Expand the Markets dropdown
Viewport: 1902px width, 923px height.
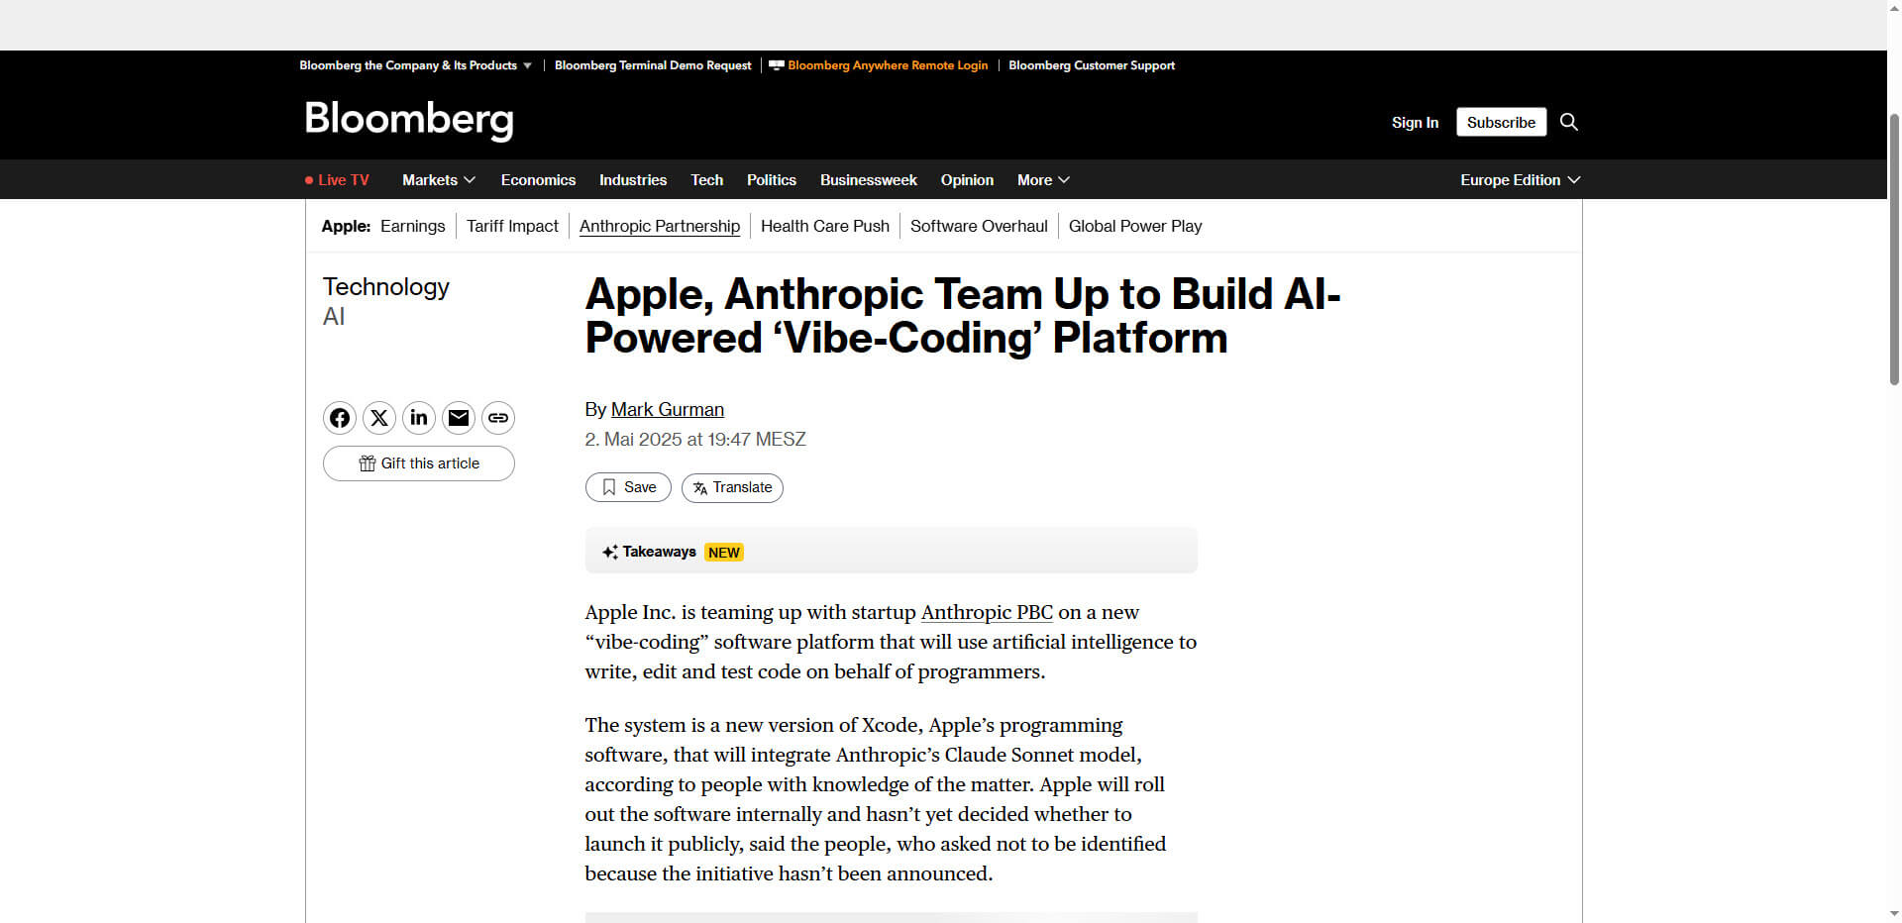point(438,179)
